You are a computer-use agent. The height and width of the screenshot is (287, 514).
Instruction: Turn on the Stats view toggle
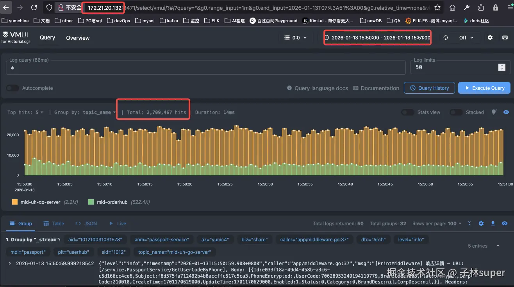pos(408,112)
